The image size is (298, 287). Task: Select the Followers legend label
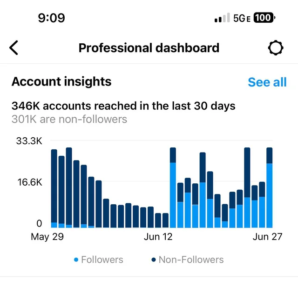[x=102, y=260]
